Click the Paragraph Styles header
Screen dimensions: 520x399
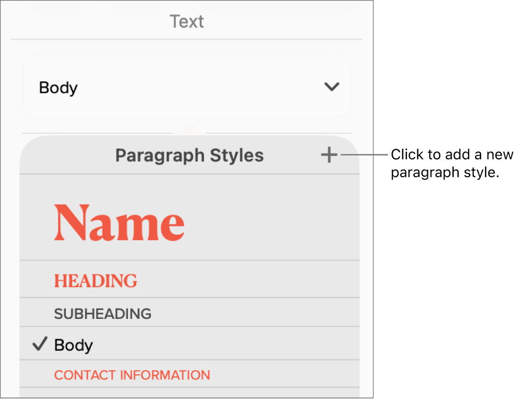[x=189, y=155]
